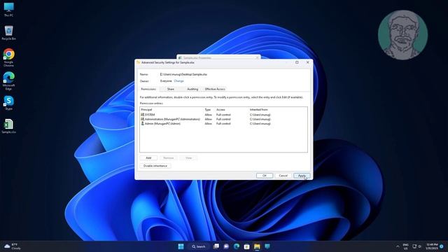Screen dimensions: 448x252
Task: Open Task View on the taskbar
Action: tap(216, 246)
